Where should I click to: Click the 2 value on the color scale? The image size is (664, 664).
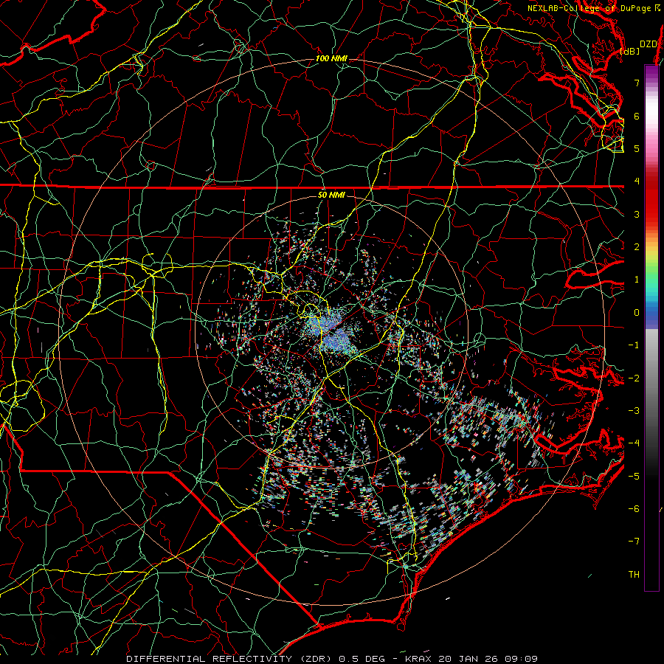pyautogui.click(x=637, y=247)
